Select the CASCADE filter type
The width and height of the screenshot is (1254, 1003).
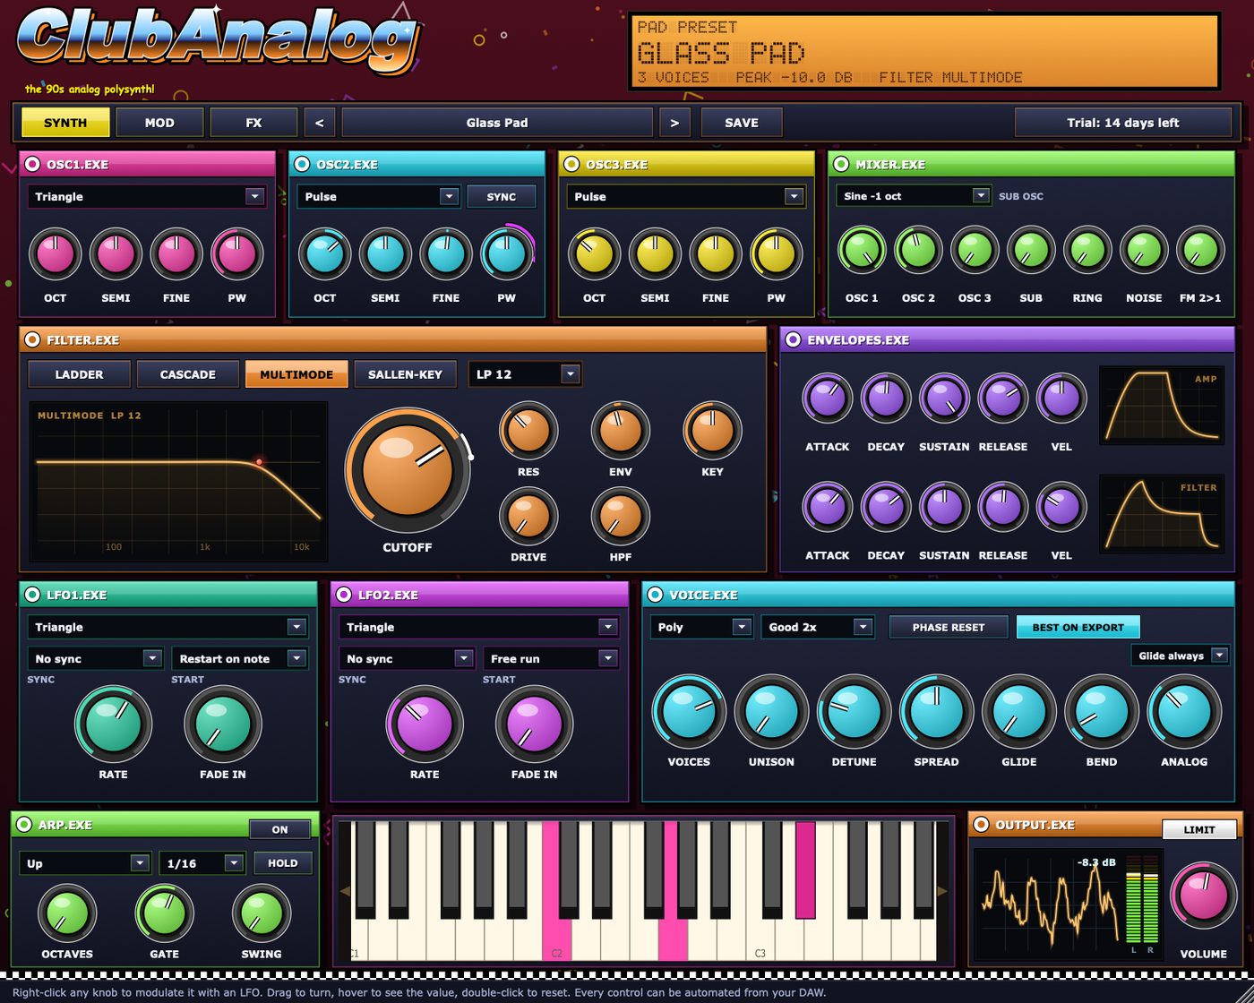click(188, 374)
